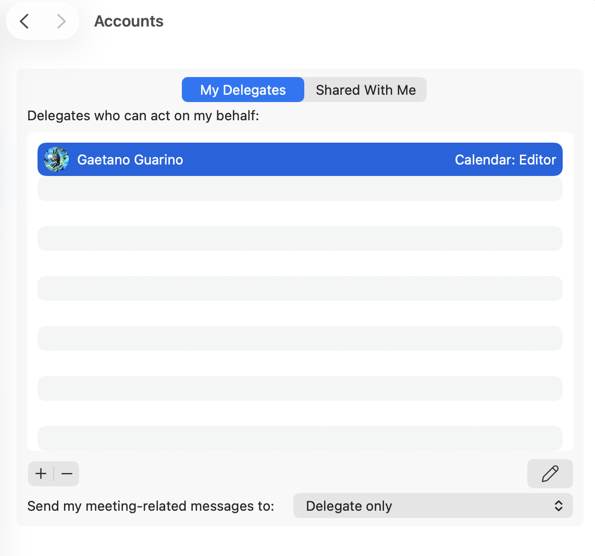The image size is (595, 556).
Task: Click Gaetano Guarino's avatar picture
Action: click(56, 159)
